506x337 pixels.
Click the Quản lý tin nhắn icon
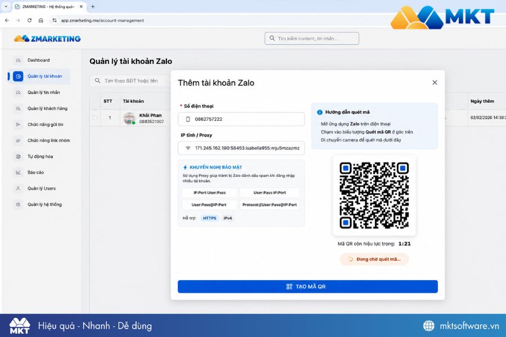(18, 93)
